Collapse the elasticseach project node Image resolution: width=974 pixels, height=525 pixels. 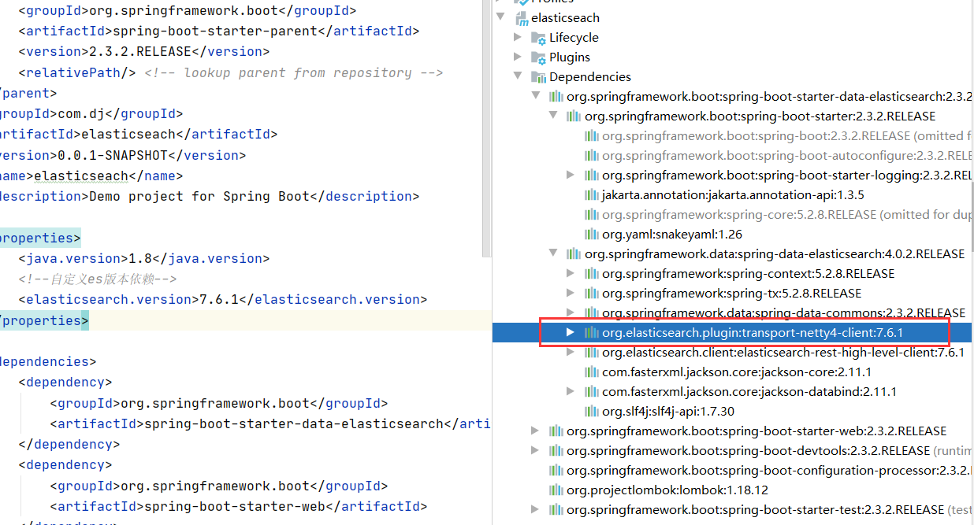(500, 17)
